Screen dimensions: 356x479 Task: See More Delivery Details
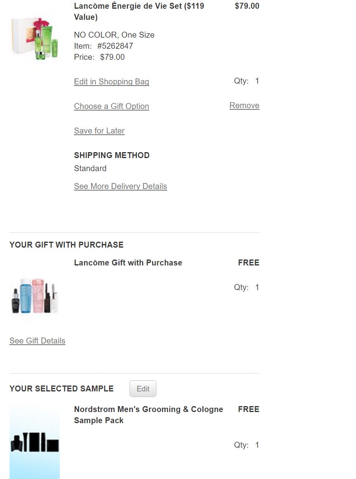[x=120, y=186]
